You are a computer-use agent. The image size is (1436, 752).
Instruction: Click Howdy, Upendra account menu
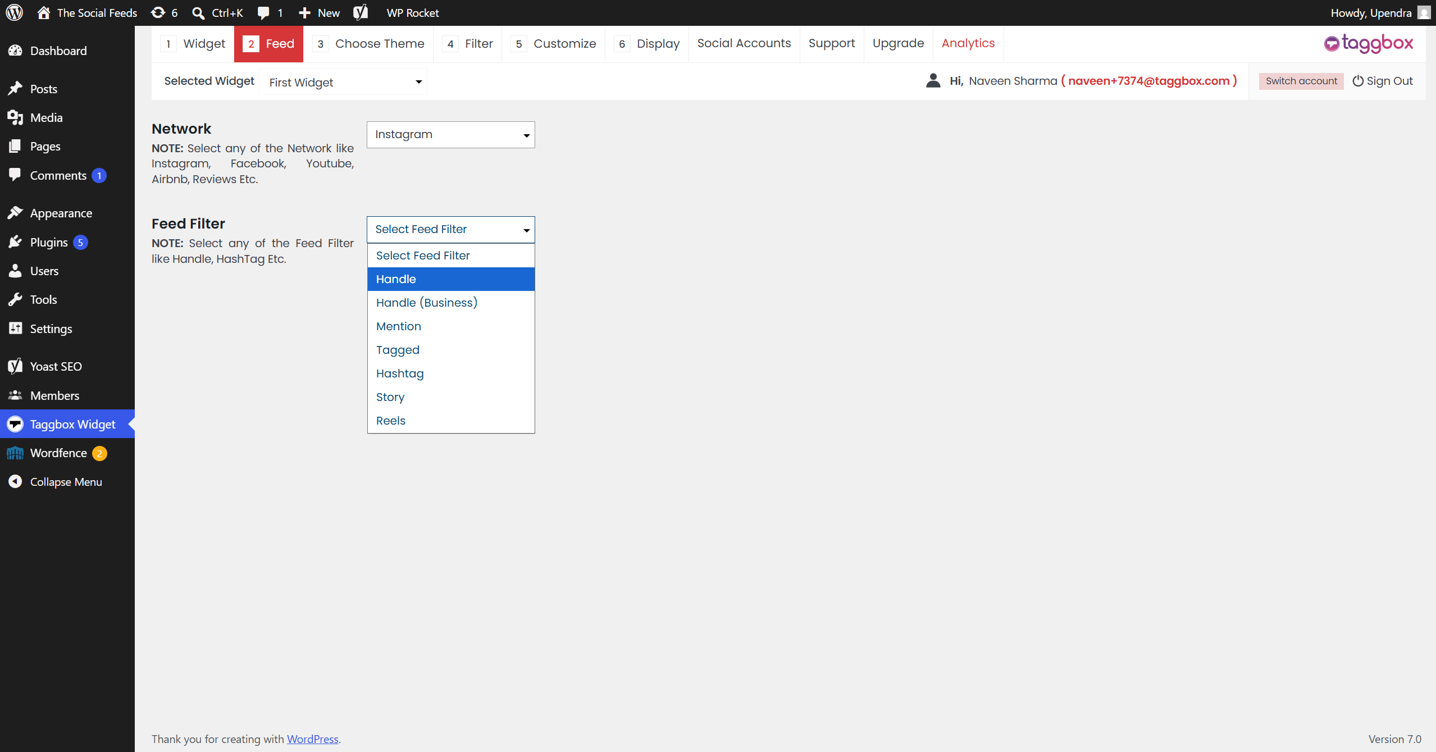(x=1380, y=13)
